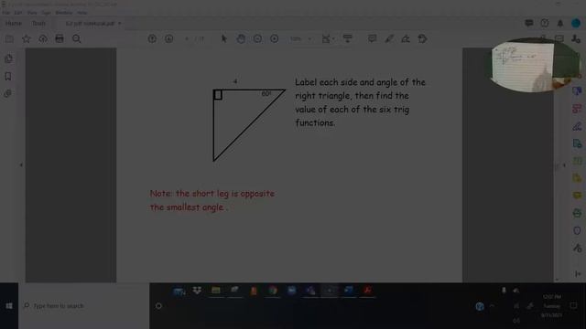Click the Zoom out minus button
Image resolution: width=586 pixels, height=329 pixels.
pos(257,38)
